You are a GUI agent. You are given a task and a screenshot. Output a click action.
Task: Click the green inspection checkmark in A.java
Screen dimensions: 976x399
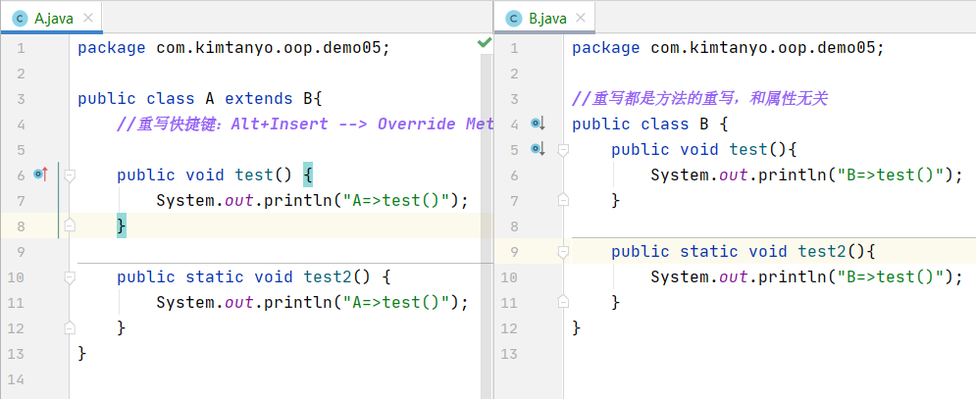point(485,42)
